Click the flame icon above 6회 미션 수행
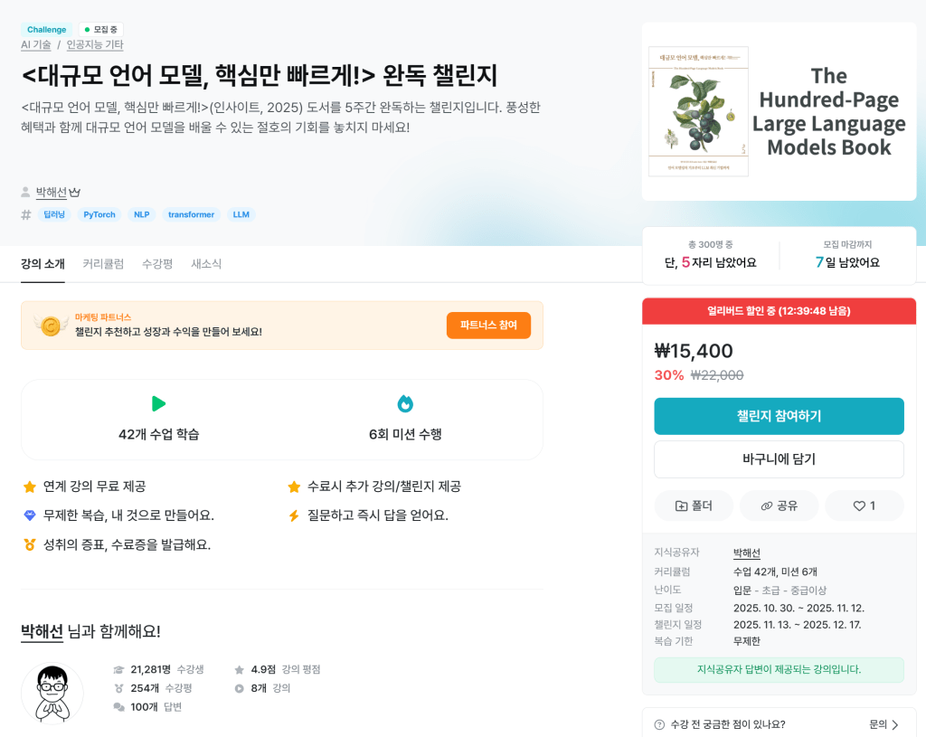 click(x=405, y=404)
